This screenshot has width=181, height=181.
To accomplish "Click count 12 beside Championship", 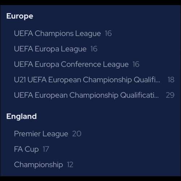I will (x=70, y=165).
